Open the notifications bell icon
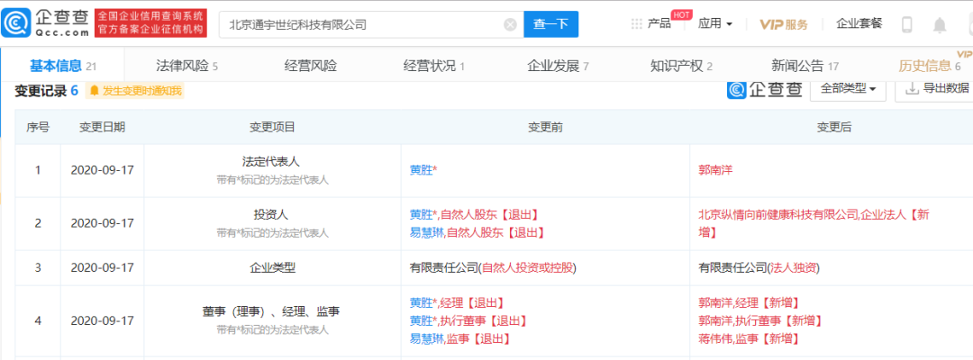Image resolution: width=973 pixels, height=360 pixels. tap(940, 25)
